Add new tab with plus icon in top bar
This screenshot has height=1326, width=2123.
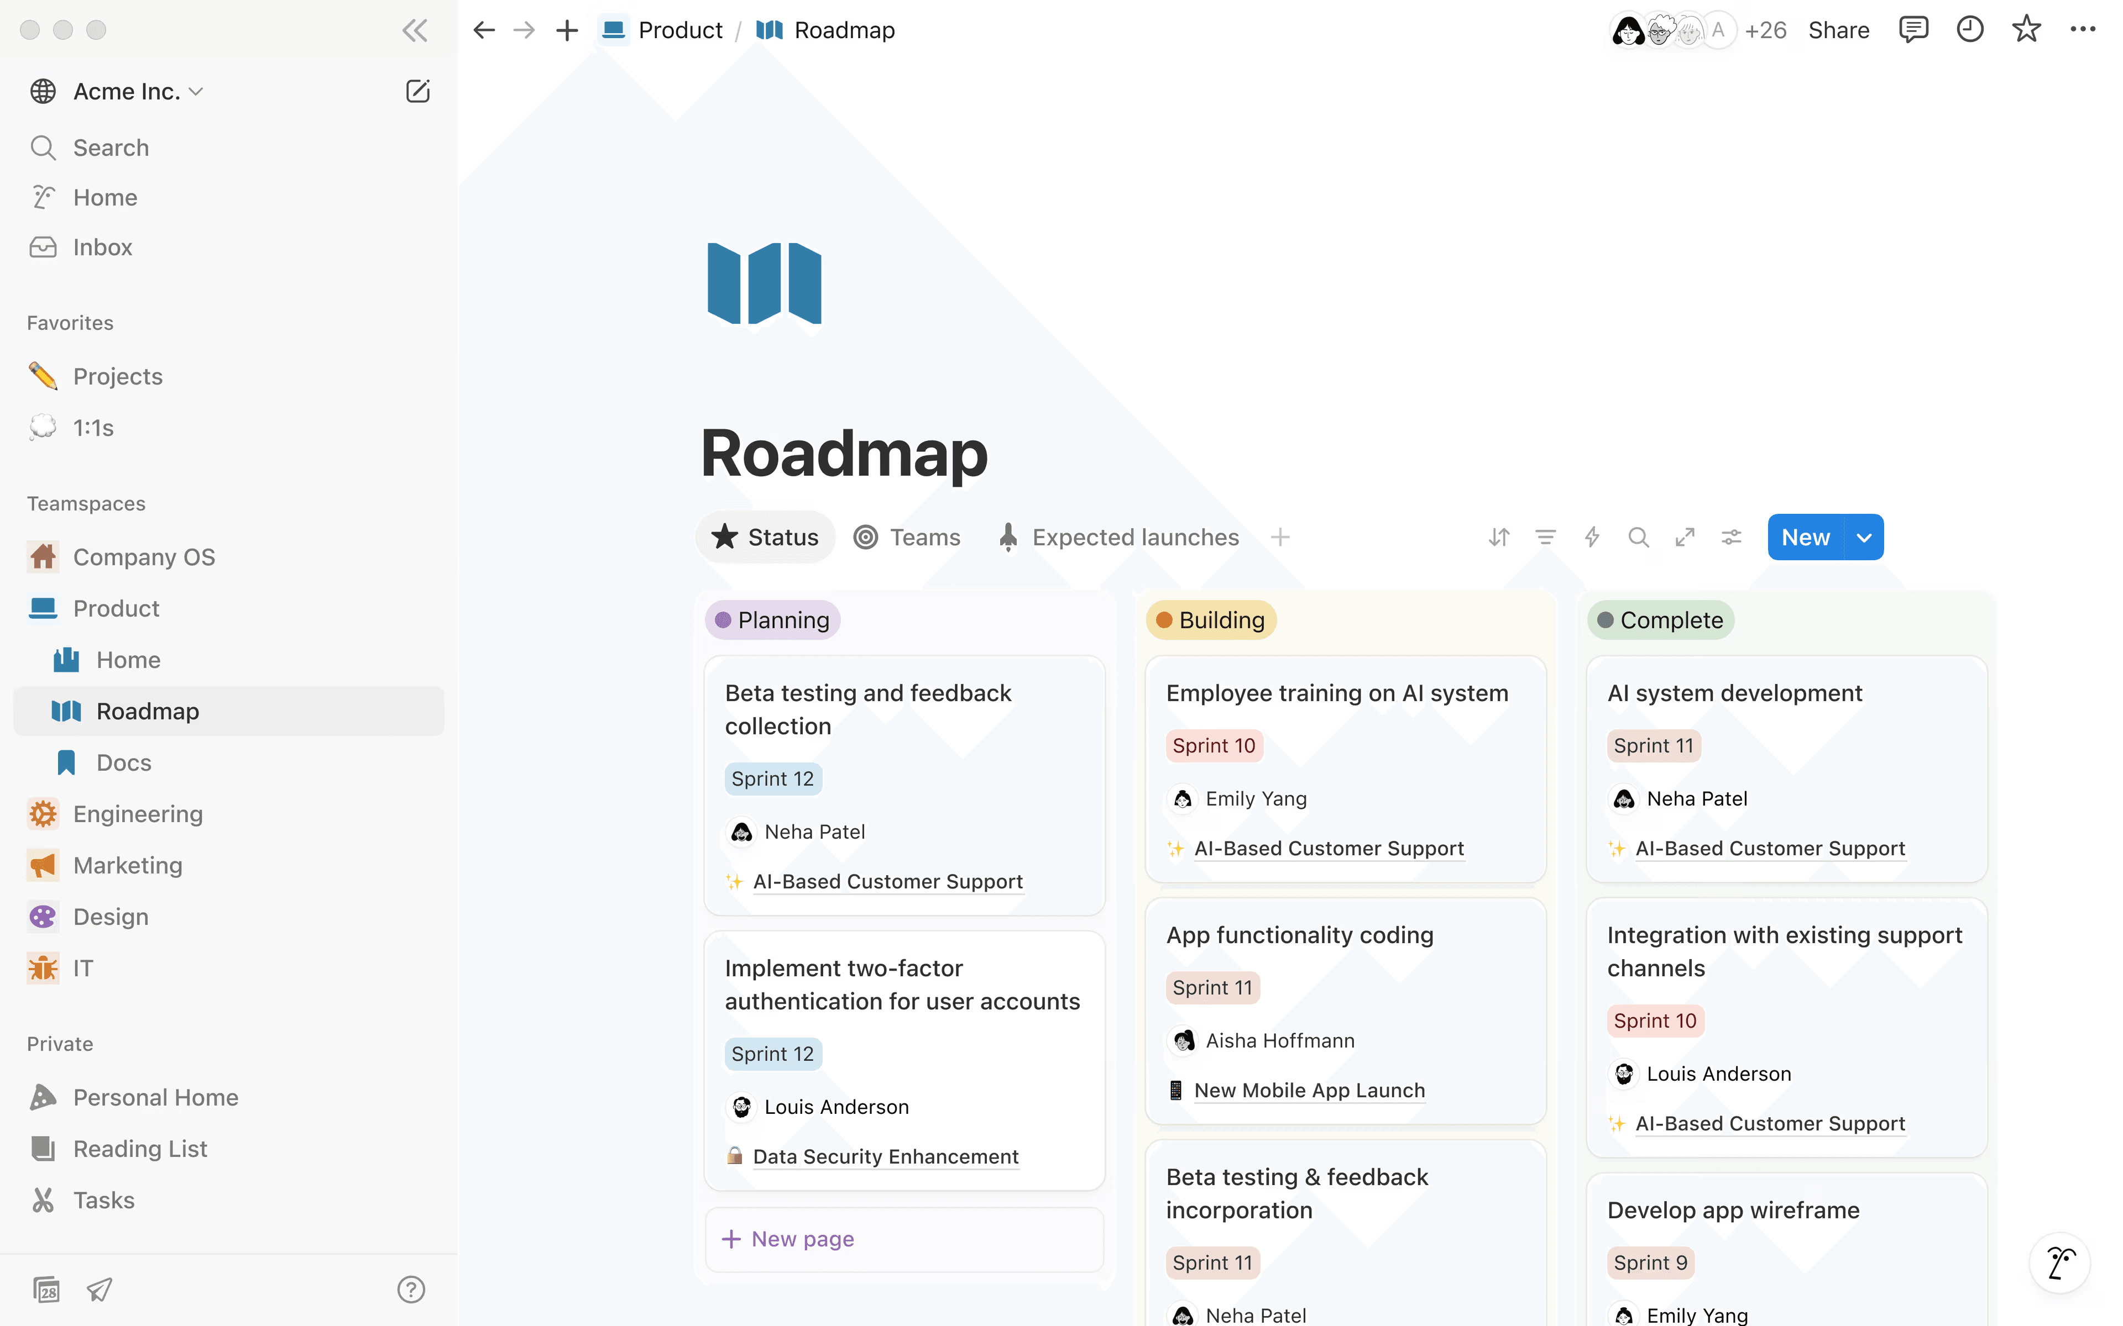pos(568,31)
